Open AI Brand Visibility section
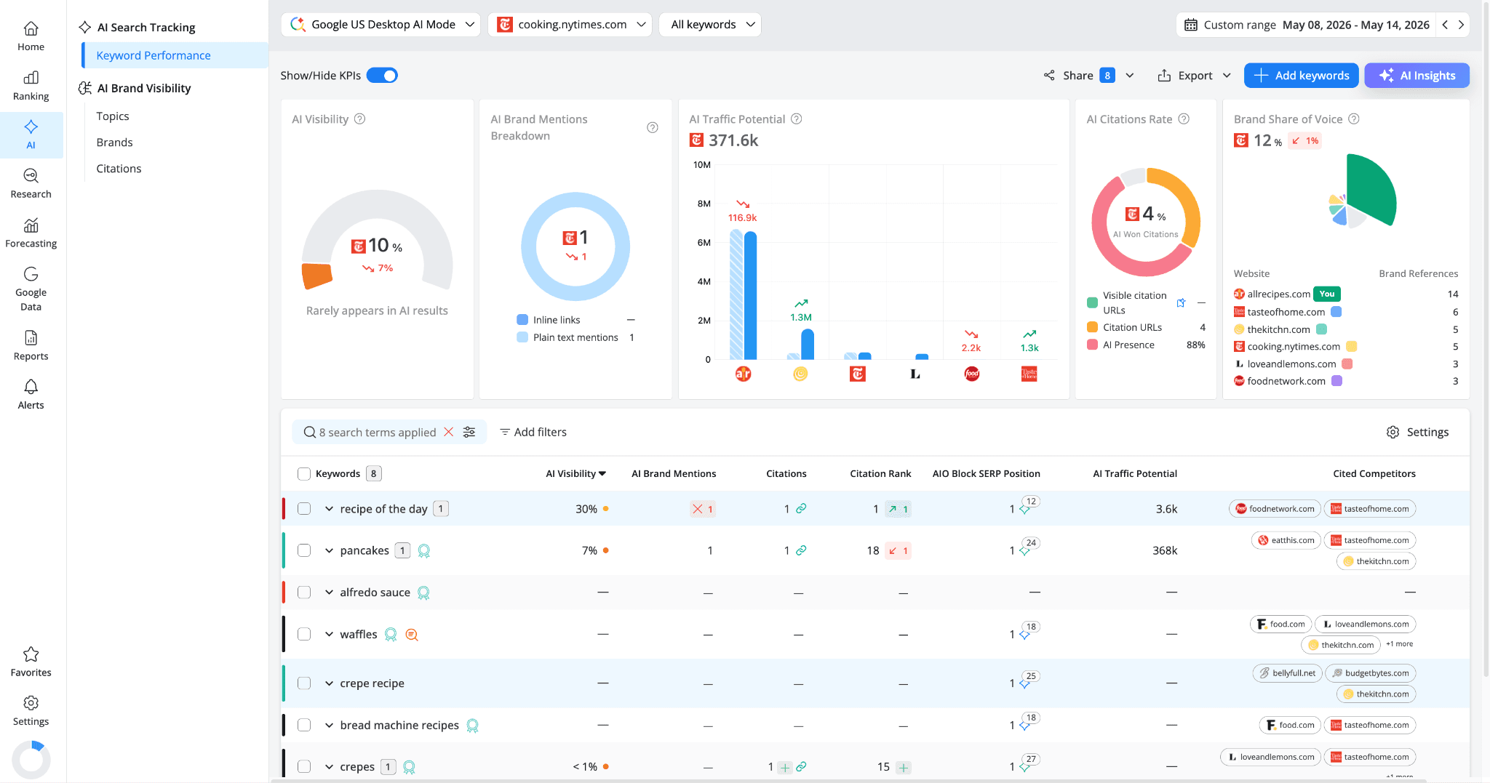Image resolution: width=1490 pixels, height=783 pixels. (x=144, y=88)
